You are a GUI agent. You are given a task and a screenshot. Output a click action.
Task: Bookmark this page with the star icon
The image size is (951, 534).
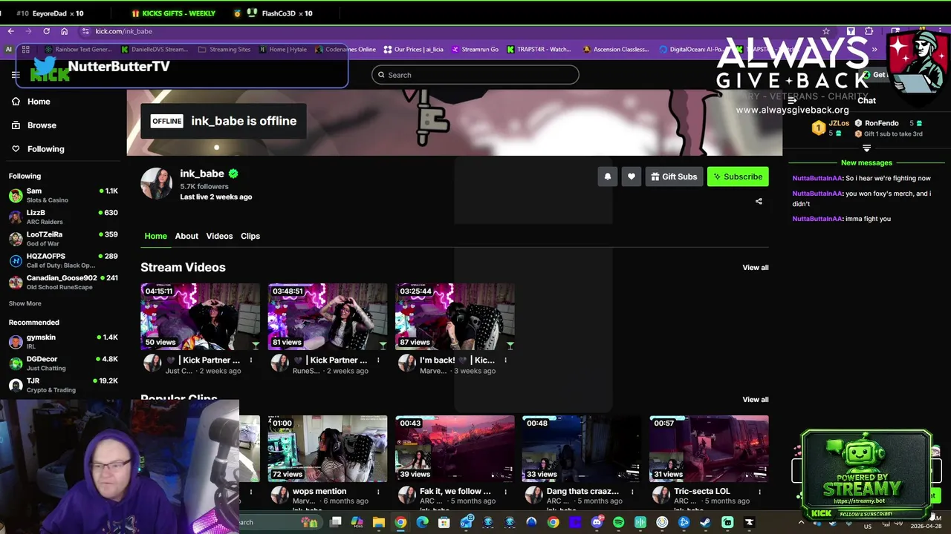click(x=825, y=31)
